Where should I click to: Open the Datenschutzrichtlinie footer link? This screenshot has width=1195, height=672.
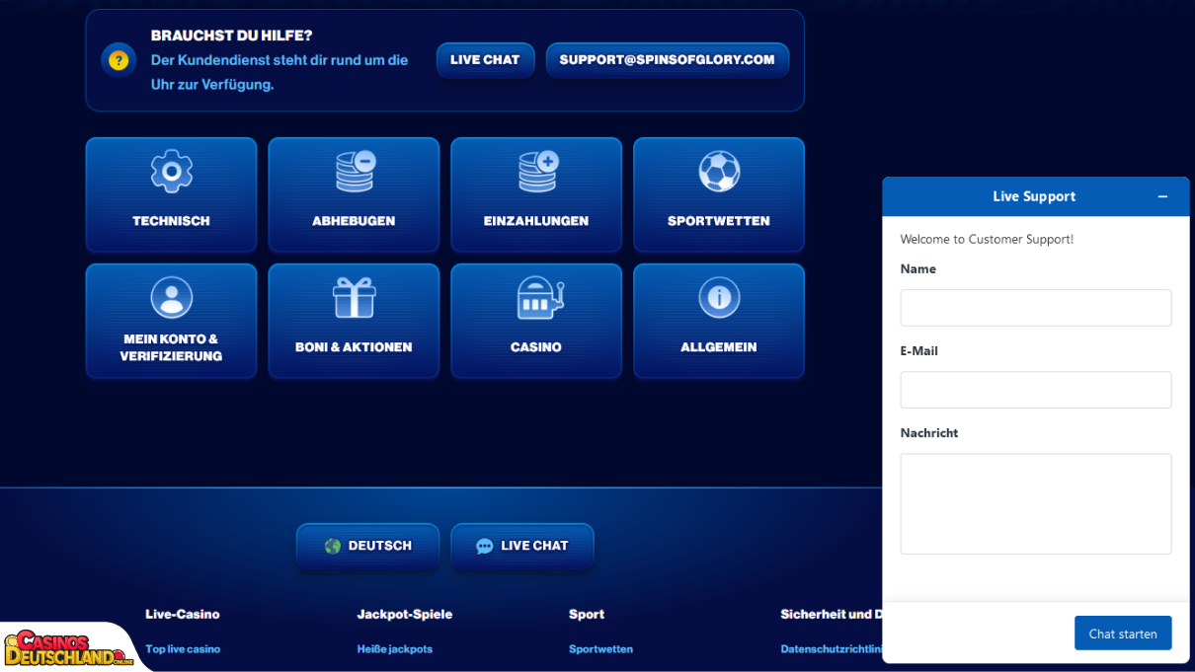832,649
